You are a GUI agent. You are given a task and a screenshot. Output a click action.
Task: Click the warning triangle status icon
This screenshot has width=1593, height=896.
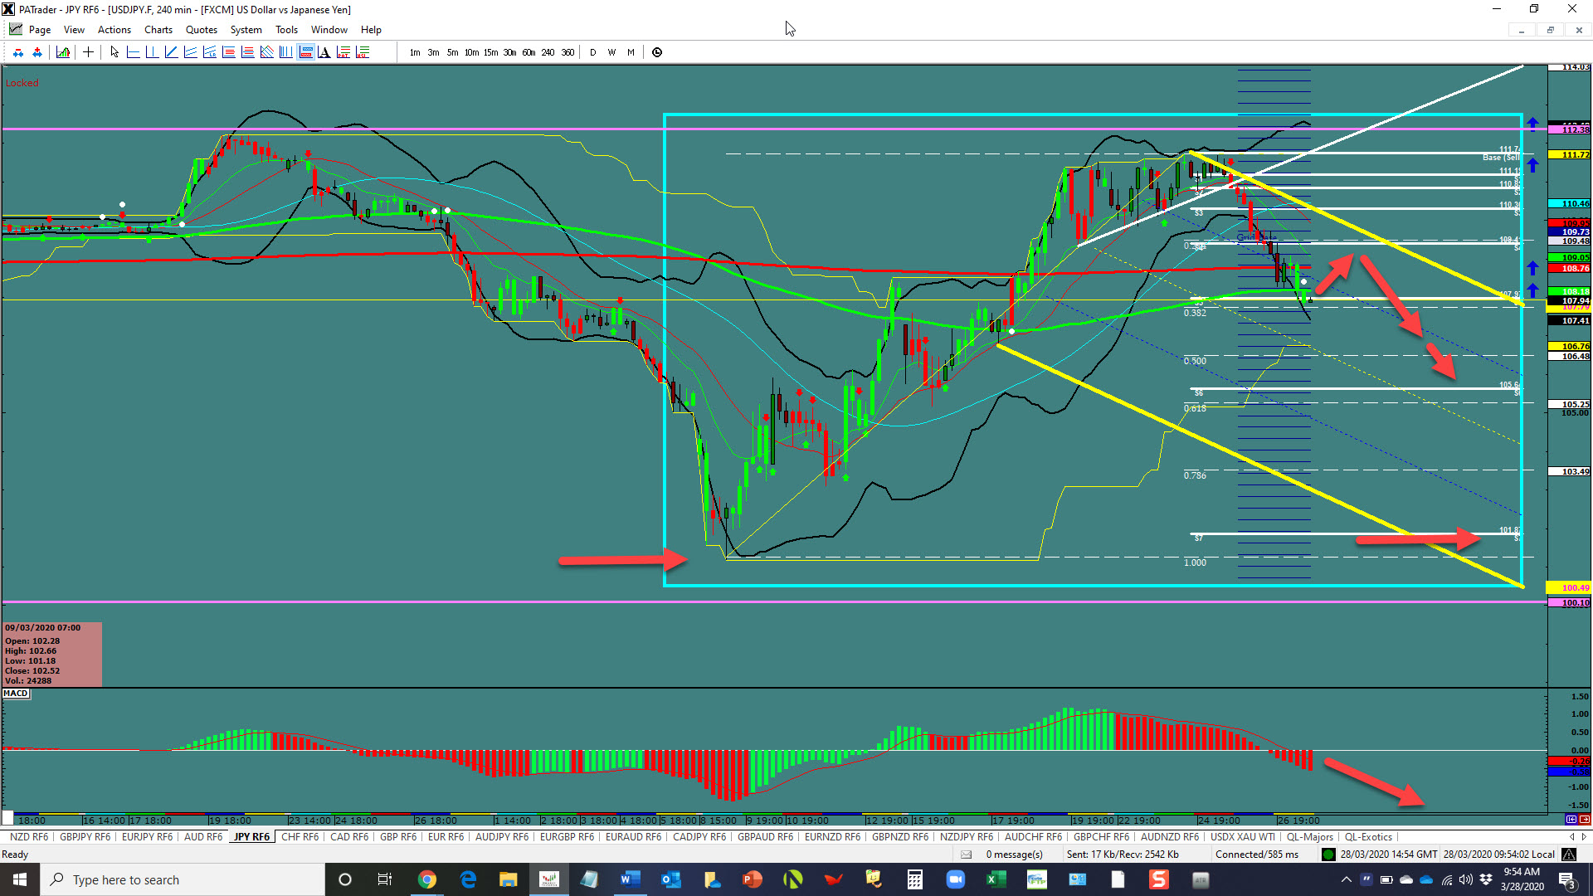1569,855
